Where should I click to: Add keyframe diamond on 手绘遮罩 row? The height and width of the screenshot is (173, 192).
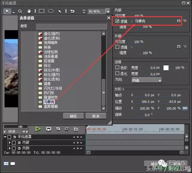pyautogui.click(x=78, y=137)
